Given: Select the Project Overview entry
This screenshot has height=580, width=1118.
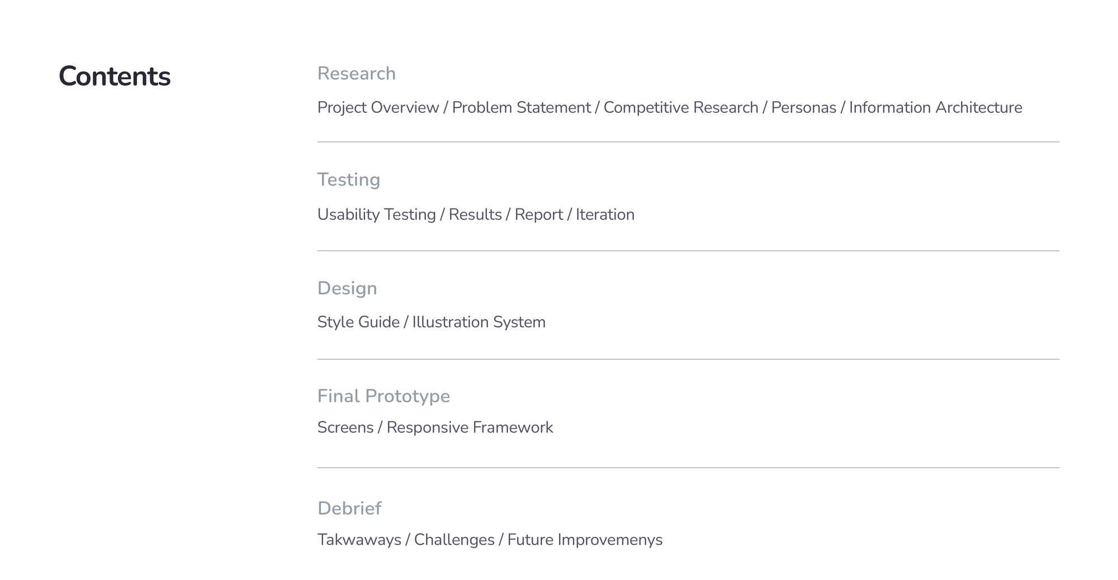Looking at the screenshot, I should (x=378, y=108).
